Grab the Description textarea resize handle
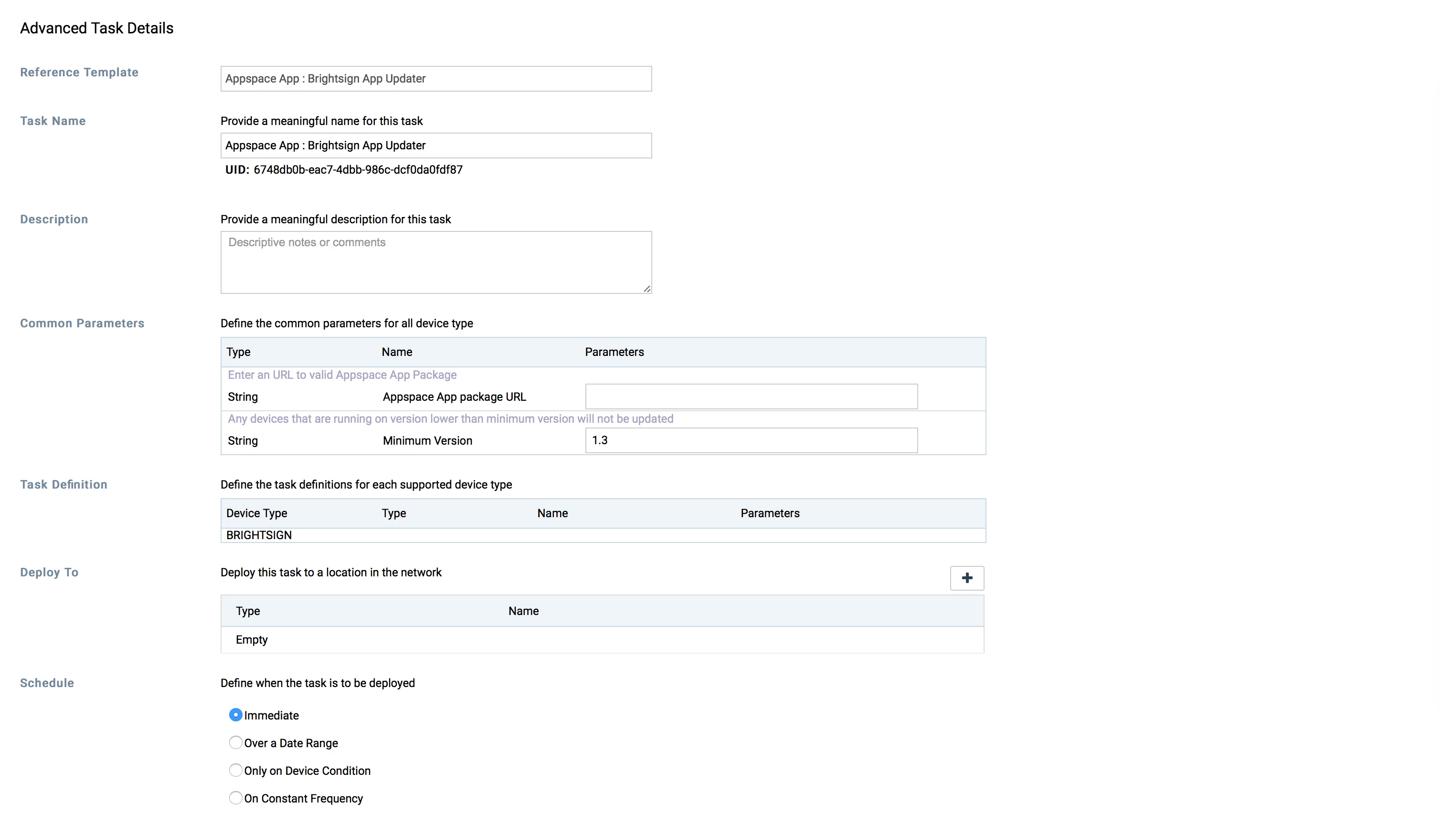This screenshot has height=834, width=1441. [x=647, y=289]
